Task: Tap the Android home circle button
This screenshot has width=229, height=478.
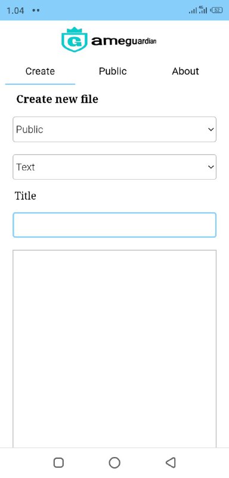Action: pyautogui.click(x=114, y=462)
